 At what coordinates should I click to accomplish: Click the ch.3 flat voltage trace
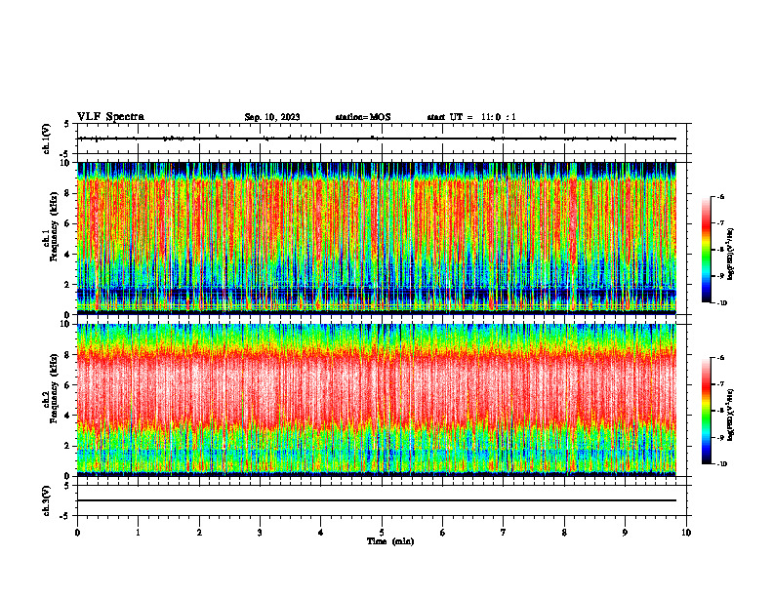point(377,500)
